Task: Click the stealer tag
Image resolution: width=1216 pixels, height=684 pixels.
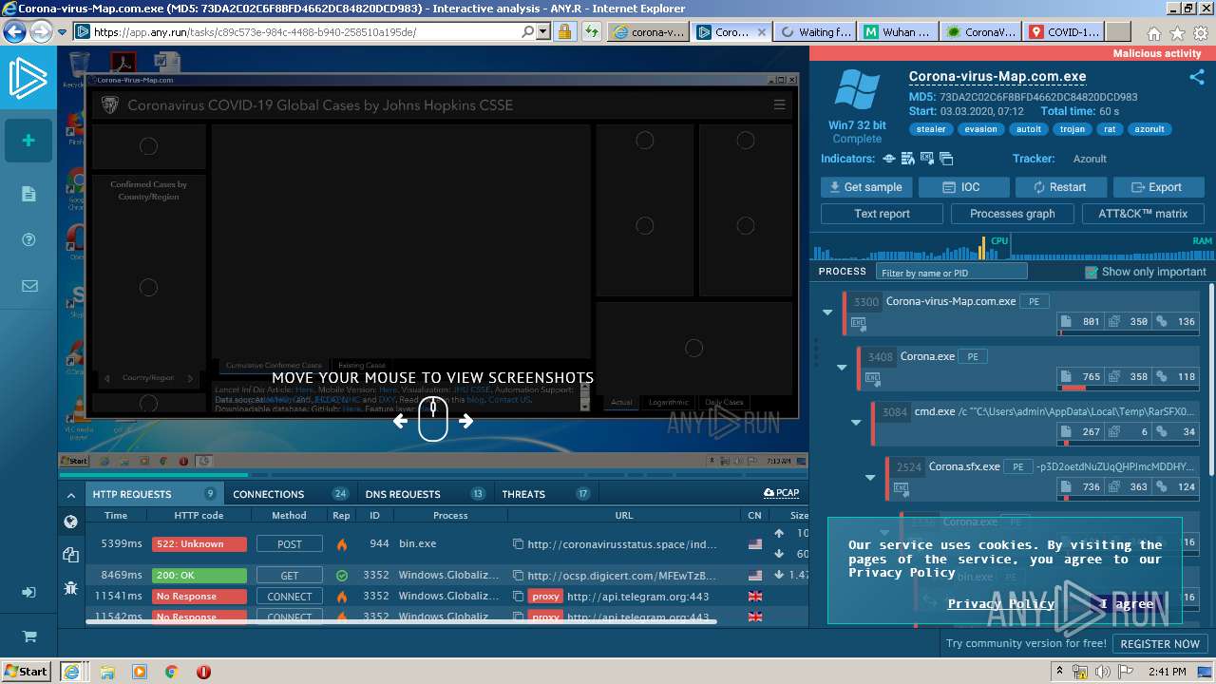Action: pos(931,129)
